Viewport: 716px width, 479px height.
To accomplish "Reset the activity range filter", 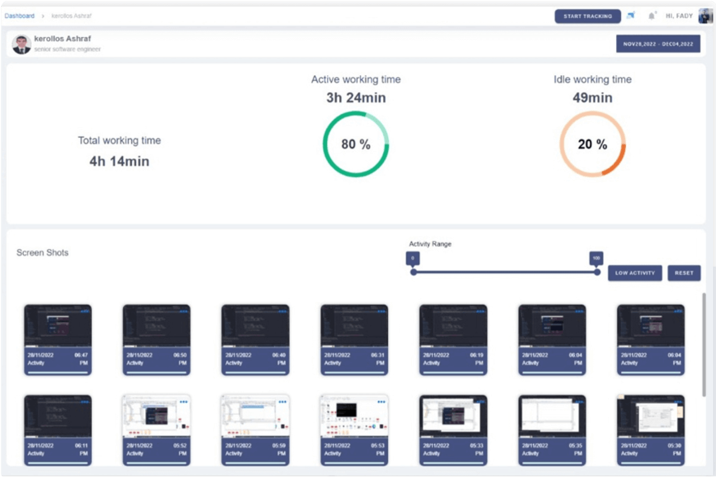I will pyautogui.click(x=684, y=273).
